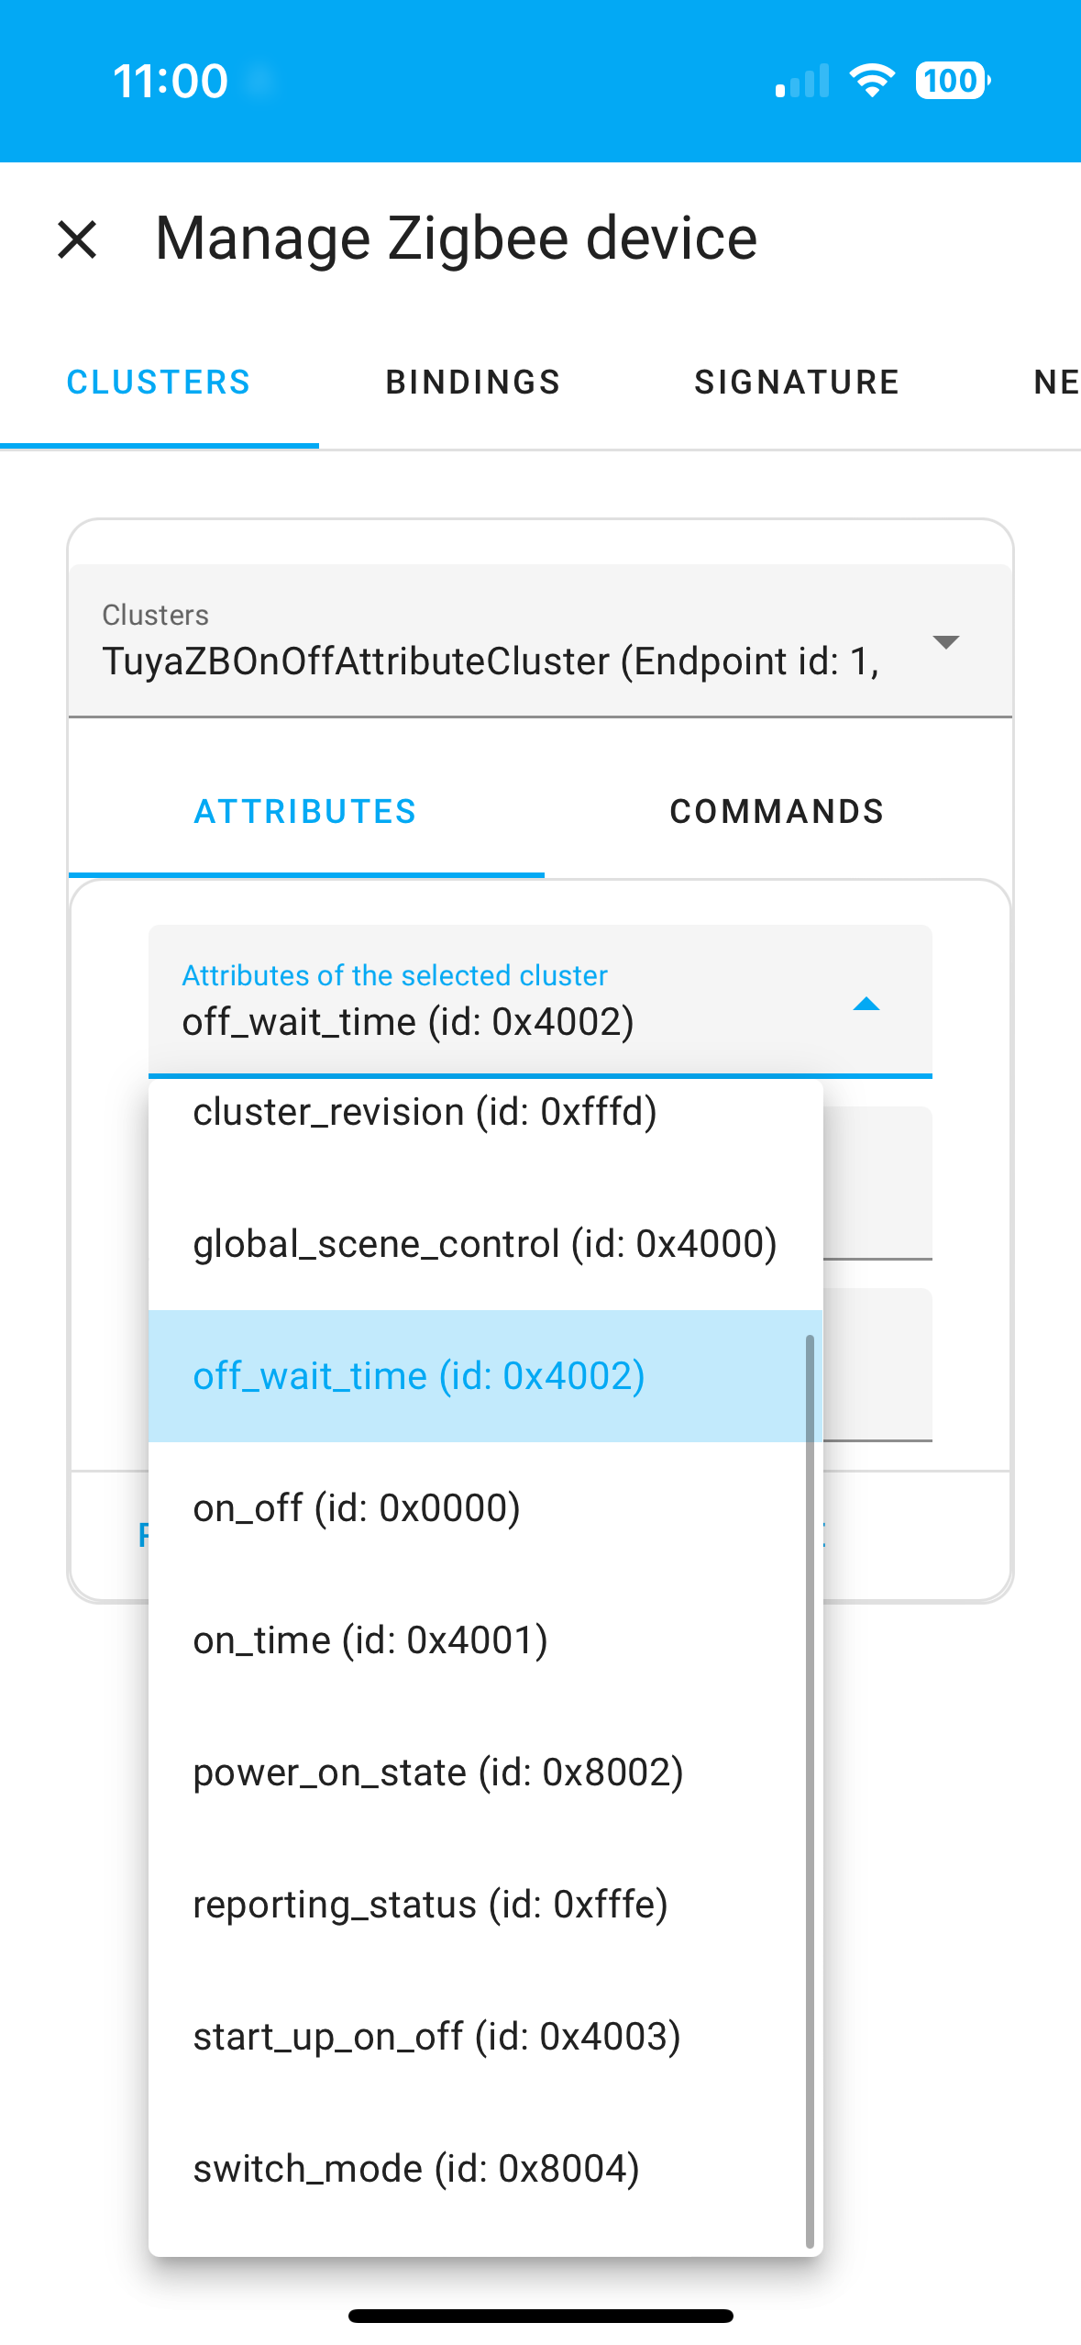Viewport: 1081px width, 2345px height.
Task: Select on_off (id: 0x0000) attribute
Action: [x=357, y=1508]
